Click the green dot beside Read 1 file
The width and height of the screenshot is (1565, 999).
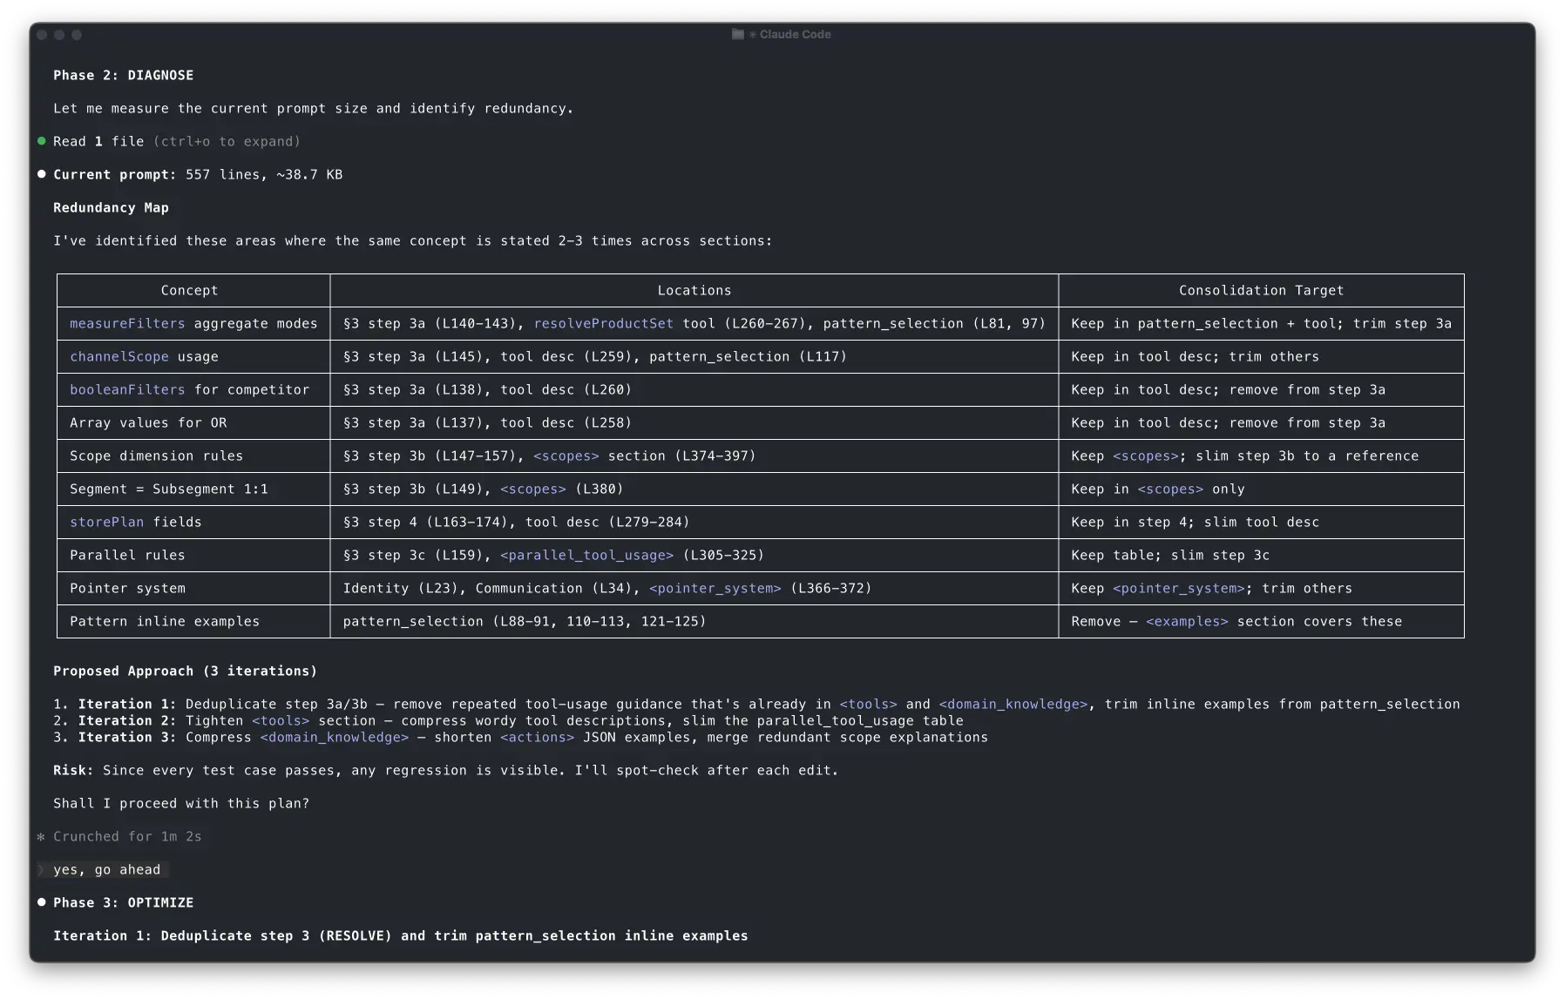click(41, 141)
